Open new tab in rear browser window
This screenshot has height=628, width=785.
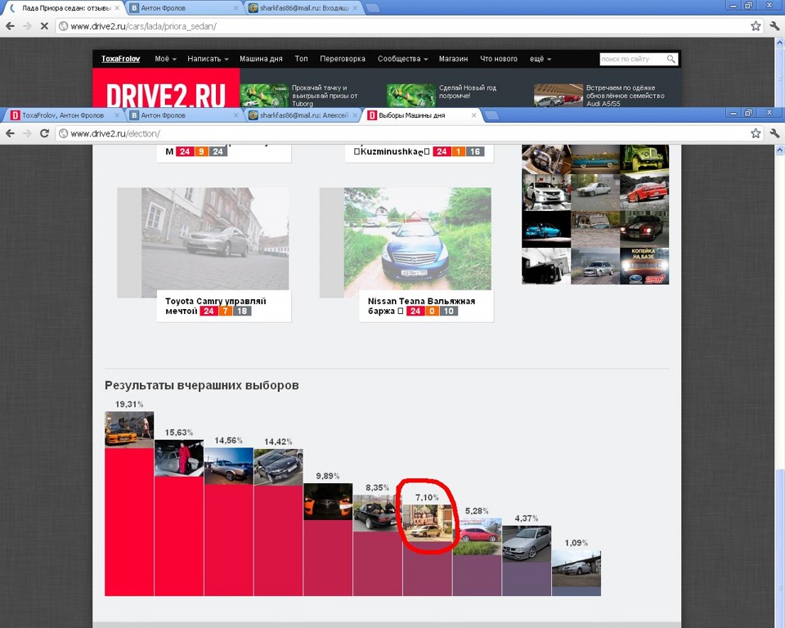pos(372,8)
